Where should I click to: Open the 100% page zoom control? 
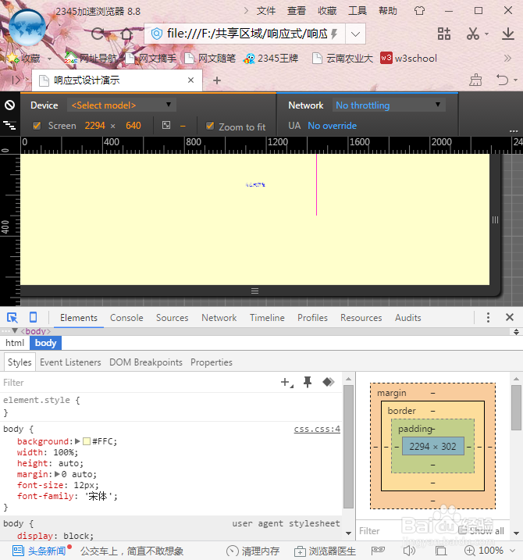click(x=489, y=551)
